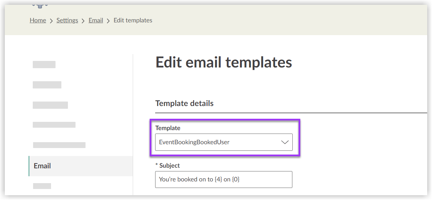Select Email in the sidebar navigation
The width and height of the screenshot is (432, 200).
coord(42,166)
